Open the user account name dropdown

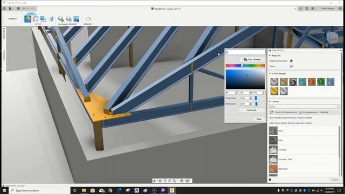(x=328, y=9)
